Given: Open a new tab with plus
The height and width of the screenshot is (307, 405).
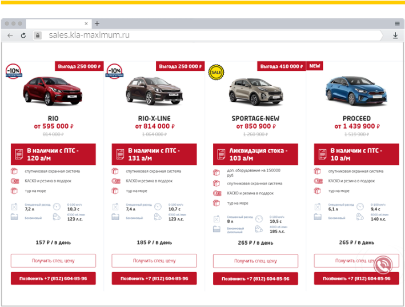Looking at the screenshot, I should pyautogui.click(x=97, y=23).
